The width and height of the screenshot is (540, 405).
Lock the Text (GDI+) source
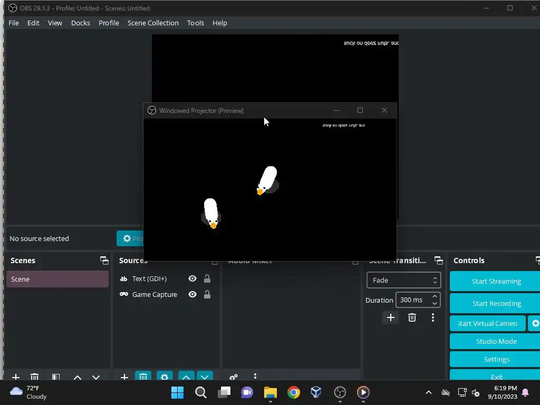click(x=207, y=278)
